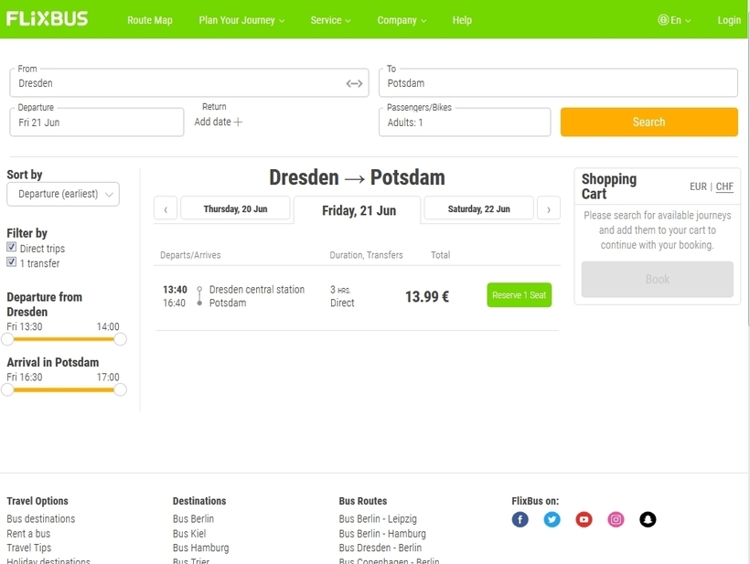Click the orange Search button
The height and width of the screenshot is (564, 750).
pyautogui.click(x=649, y=122)
